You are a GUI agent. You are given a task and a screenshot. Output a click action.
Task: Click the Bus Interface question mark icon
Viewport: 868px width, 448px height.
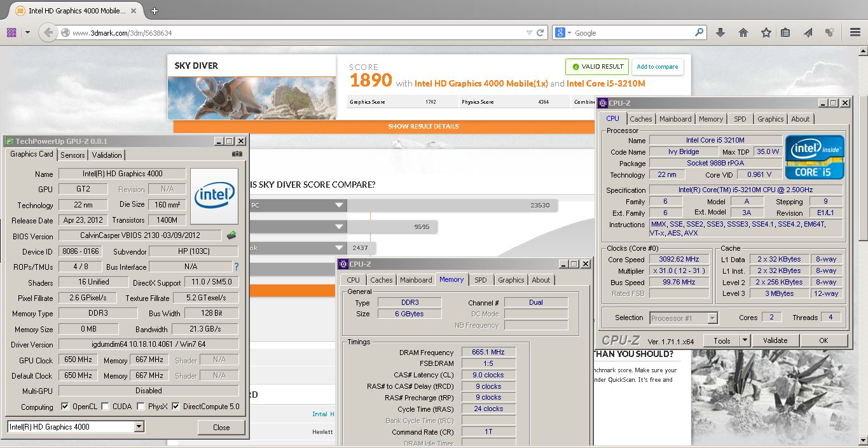tap(237, 267)
